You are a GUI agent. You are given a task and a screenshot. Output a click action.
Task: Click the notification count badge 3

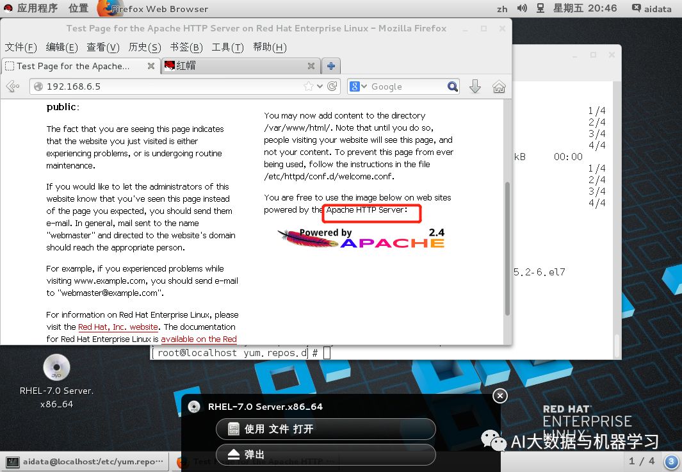(671, 462)
